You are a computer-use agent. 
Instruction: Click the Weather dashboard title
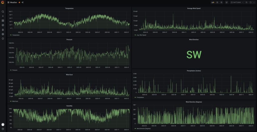(14, 2)
